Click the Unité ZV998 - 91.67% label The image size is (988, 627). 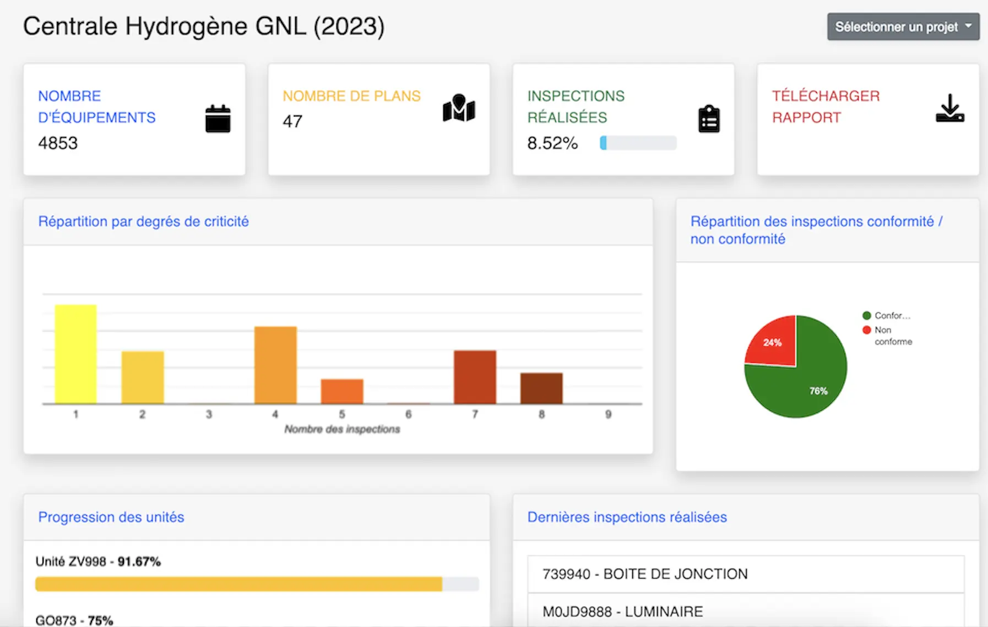[98, 562]
